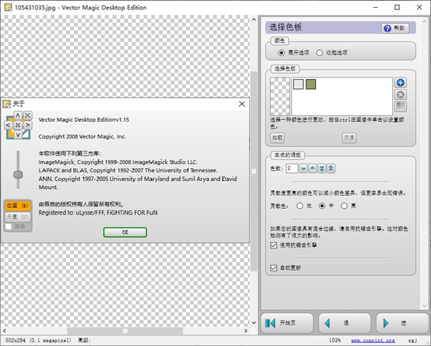Click the 恢复 restore button
Image resolution: width=431 pixels, height=346 pixels.
[349, 138]
